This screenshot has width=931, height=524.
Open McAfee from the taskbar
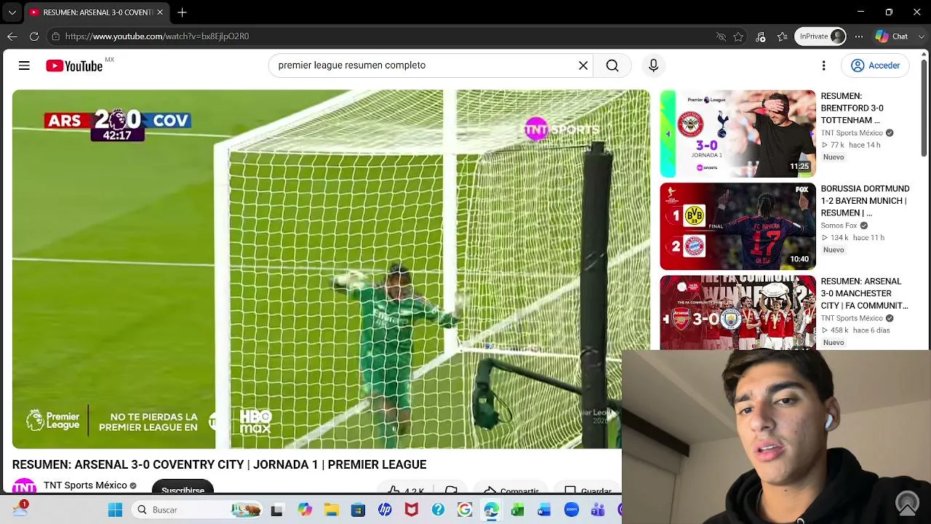click(411, 510)
